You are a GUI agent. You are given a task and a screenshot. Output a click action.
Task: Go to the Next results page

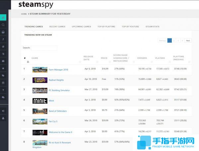tap(188, 41)
